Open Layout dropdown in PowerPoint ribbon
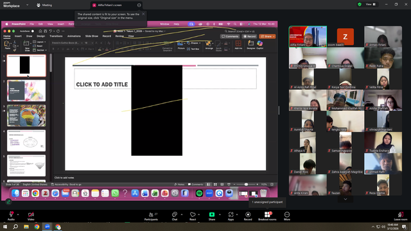Image resolution: width=411 pixels, height=231 pixels. [x=40, y=42]
